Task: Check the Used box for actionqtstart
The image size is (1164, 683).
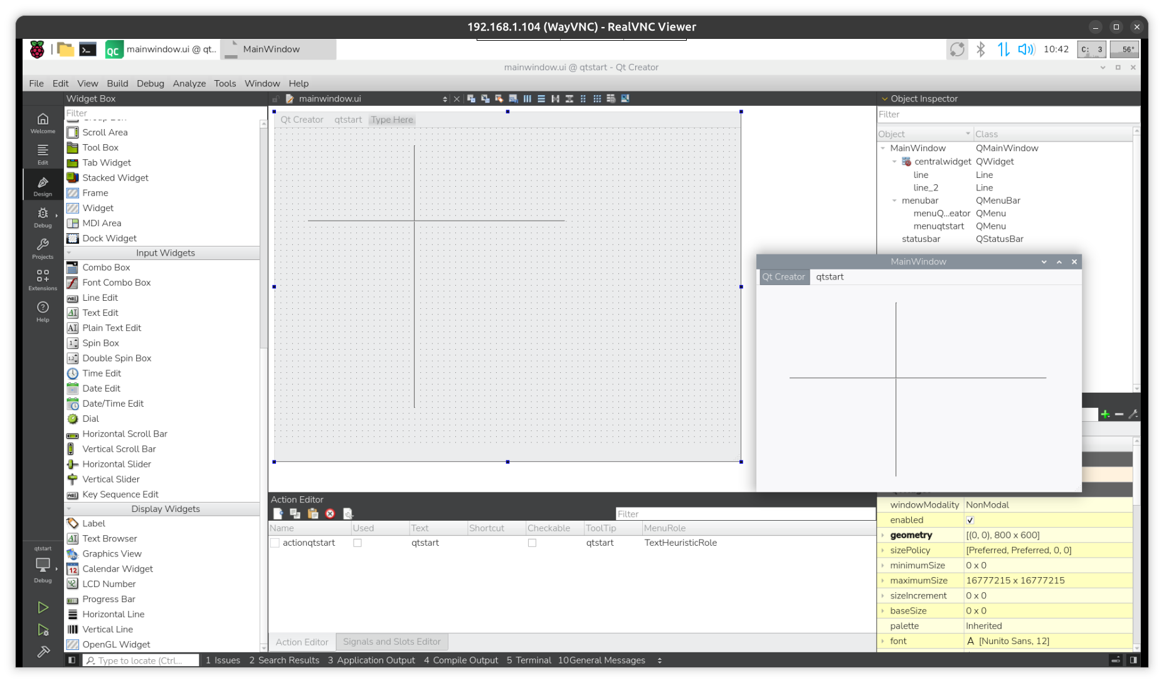Action: (357, 543)
